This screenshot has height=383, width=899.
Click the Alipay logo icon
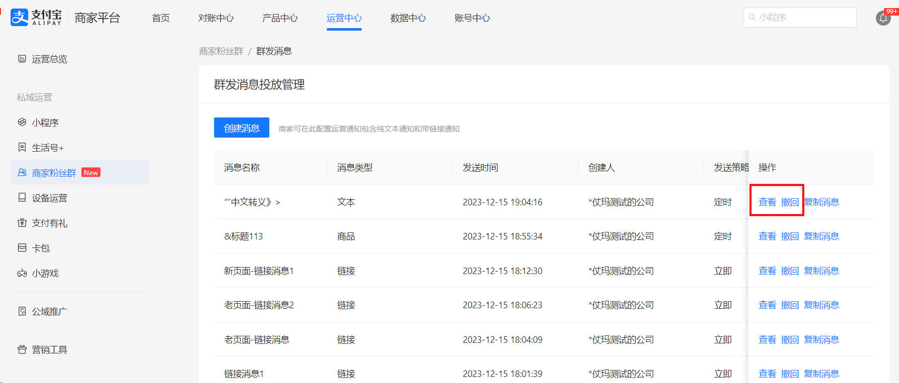tap(20, 18)
